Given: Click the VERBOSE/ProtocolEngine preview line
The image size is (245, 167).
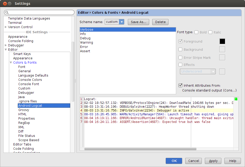Looking at the screenshot, I should coord(159,103).
